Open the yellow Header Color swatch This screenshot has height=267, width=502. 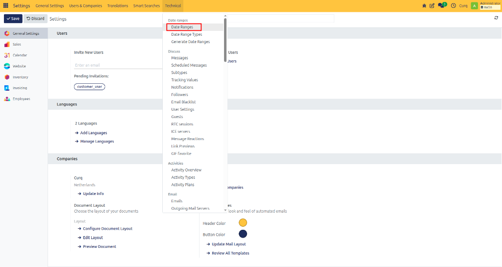(243, 223)
